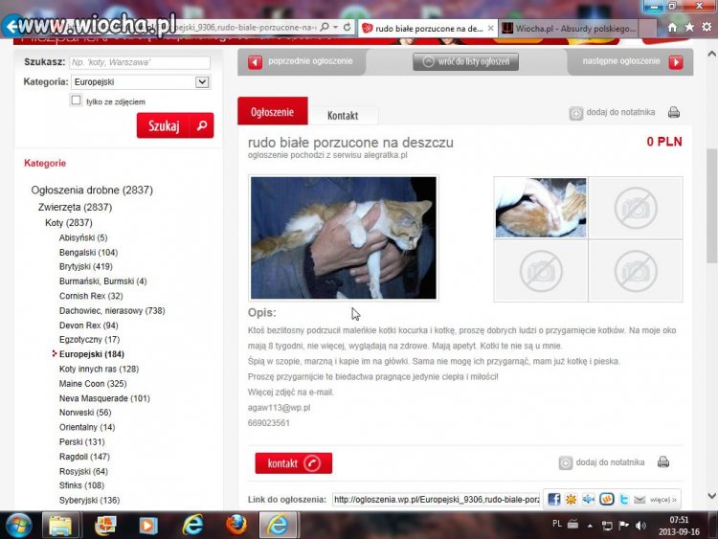Select 'Syberyjski (136)' category
Viewport: 718px width, 539px height.
point(89,501)
